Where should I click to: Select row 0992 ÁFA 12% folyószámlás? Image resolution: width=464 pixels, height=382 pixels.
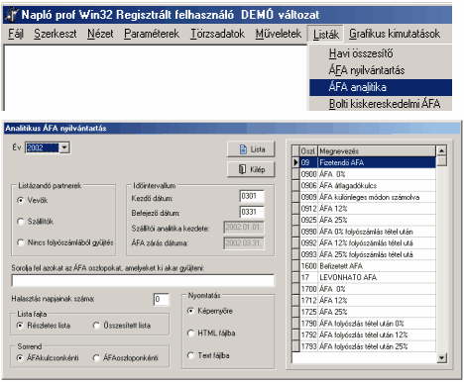[x=368, y=243]
